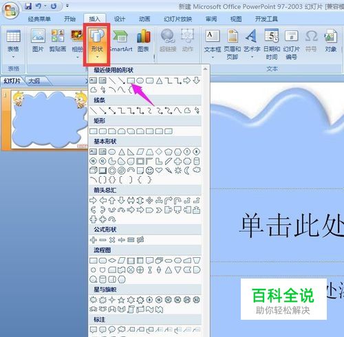Switch to the 大纲 outline pane tab

tap(34, 80)
